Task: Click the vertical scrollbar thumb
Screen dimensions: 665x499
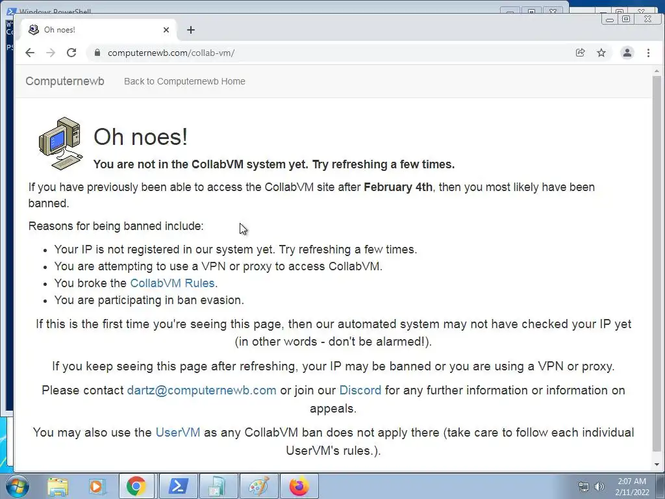Action: point(657,263)
